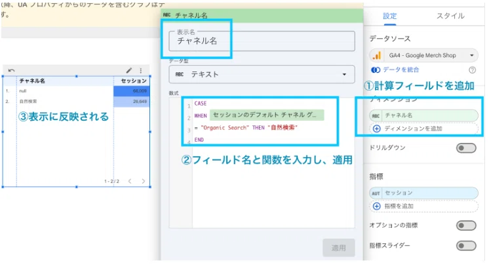Open the three-dot menu above the table

tap(141, 70)
